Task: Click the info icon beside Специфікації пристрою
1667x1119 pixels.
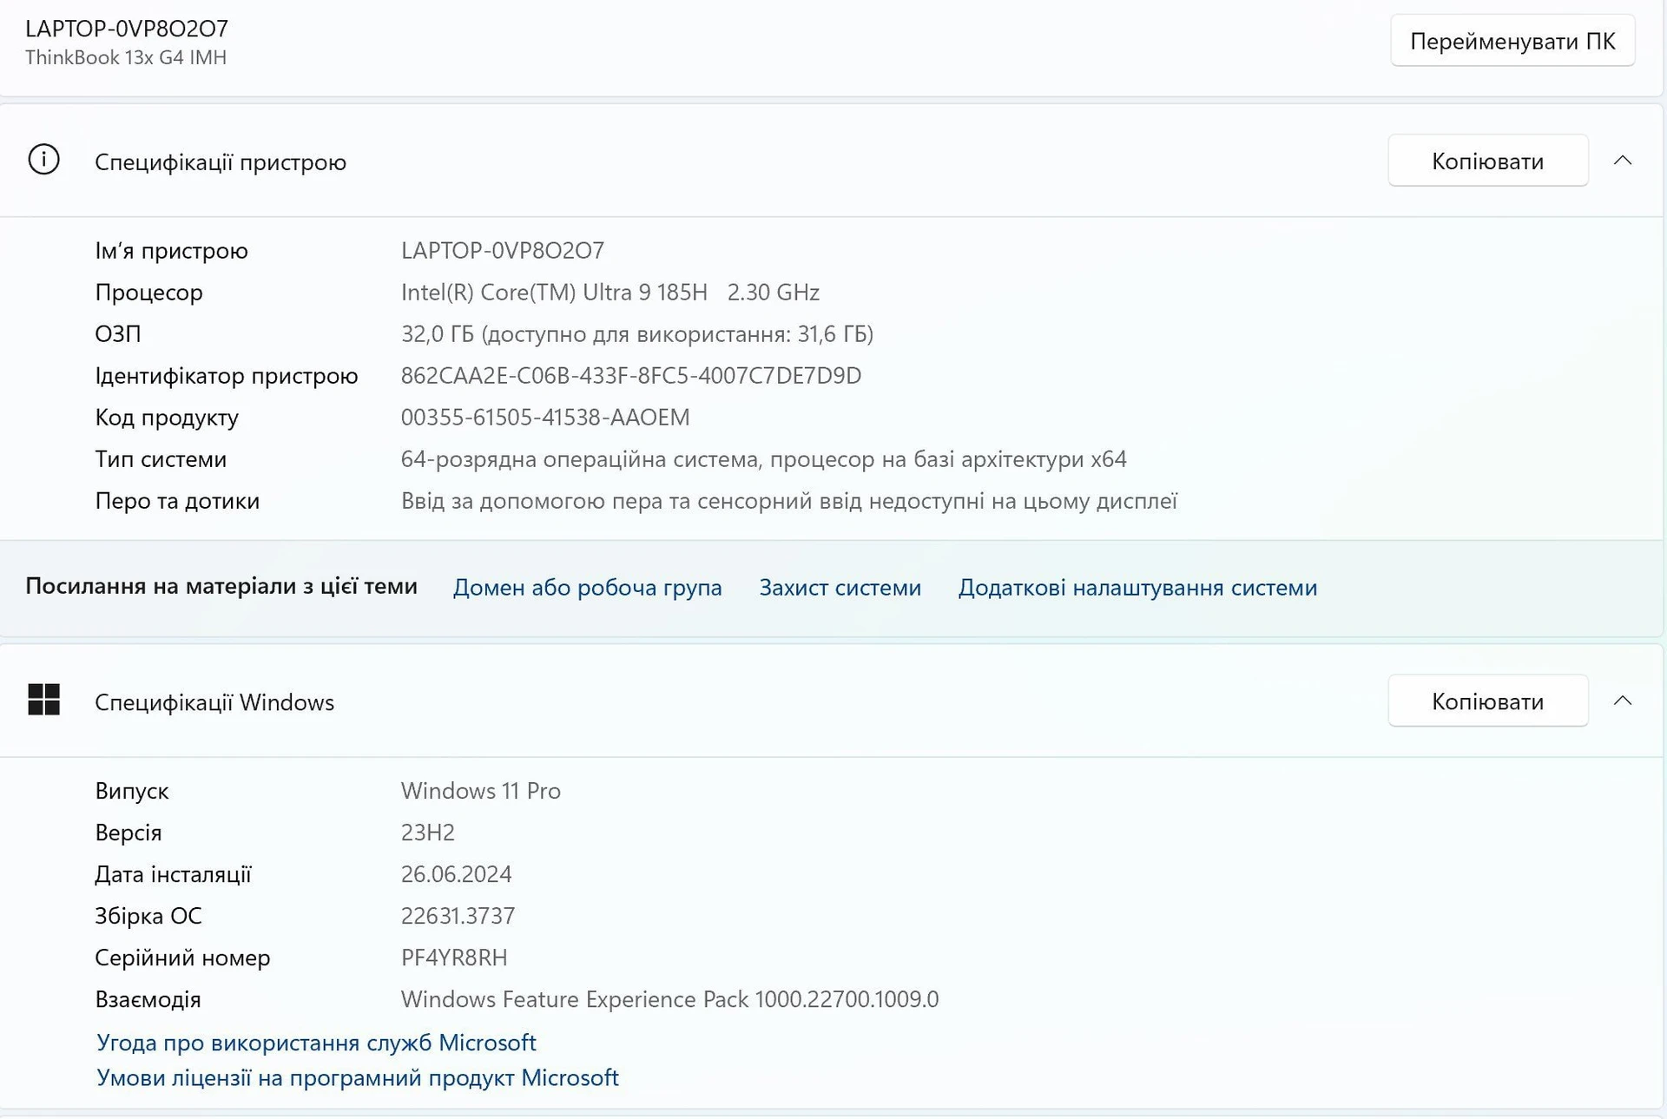Action: point(43,160)
